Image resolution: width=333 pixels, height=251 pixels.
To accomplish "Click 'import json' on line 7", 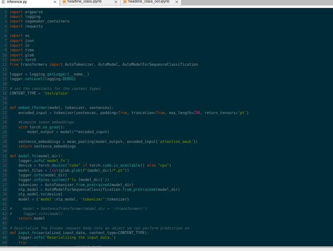I will click(x=22, y=41).
